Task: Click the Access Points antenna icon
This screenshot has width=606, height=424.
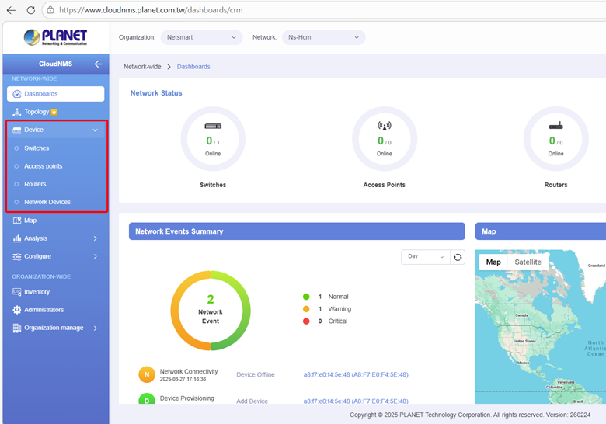Action: pyautogui.click(x=384, y=126)
